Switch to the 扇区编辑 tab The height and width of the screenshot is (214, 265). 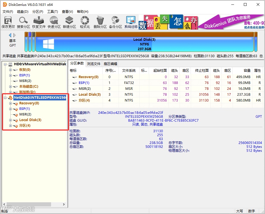pos(110,64)
